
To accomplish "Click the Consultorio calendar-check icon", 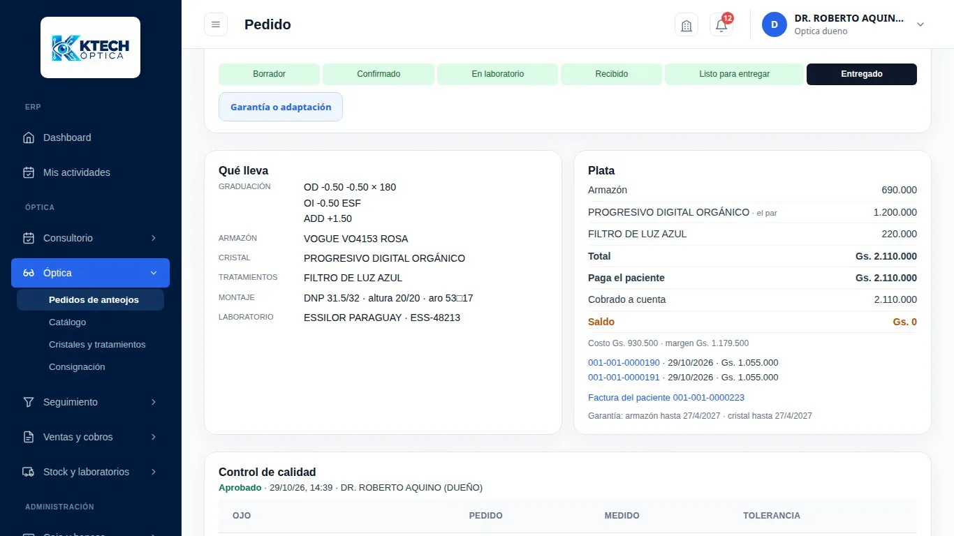I will 29,238.
